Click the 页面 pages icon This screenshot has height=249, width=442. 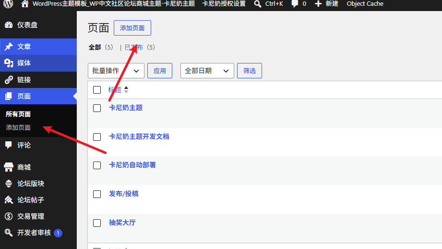pos(9,96)
